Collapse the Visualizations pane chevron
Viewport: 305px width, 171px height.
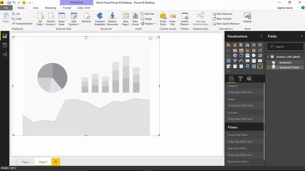click(261, 37)
